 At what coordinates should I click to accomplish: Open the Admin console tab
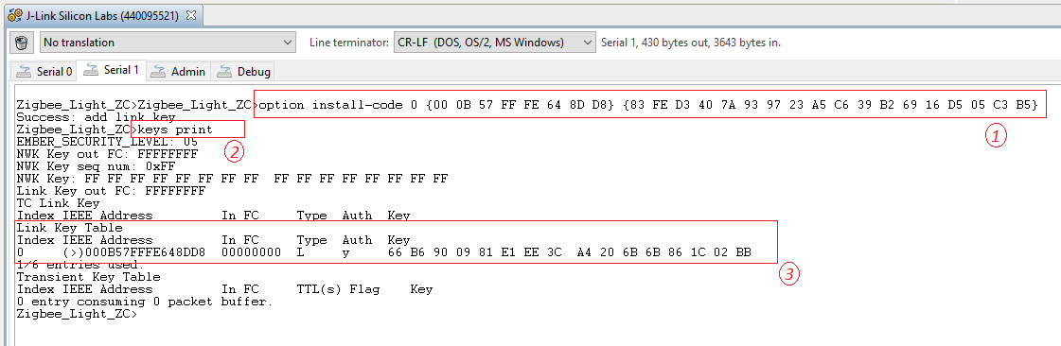180,71
